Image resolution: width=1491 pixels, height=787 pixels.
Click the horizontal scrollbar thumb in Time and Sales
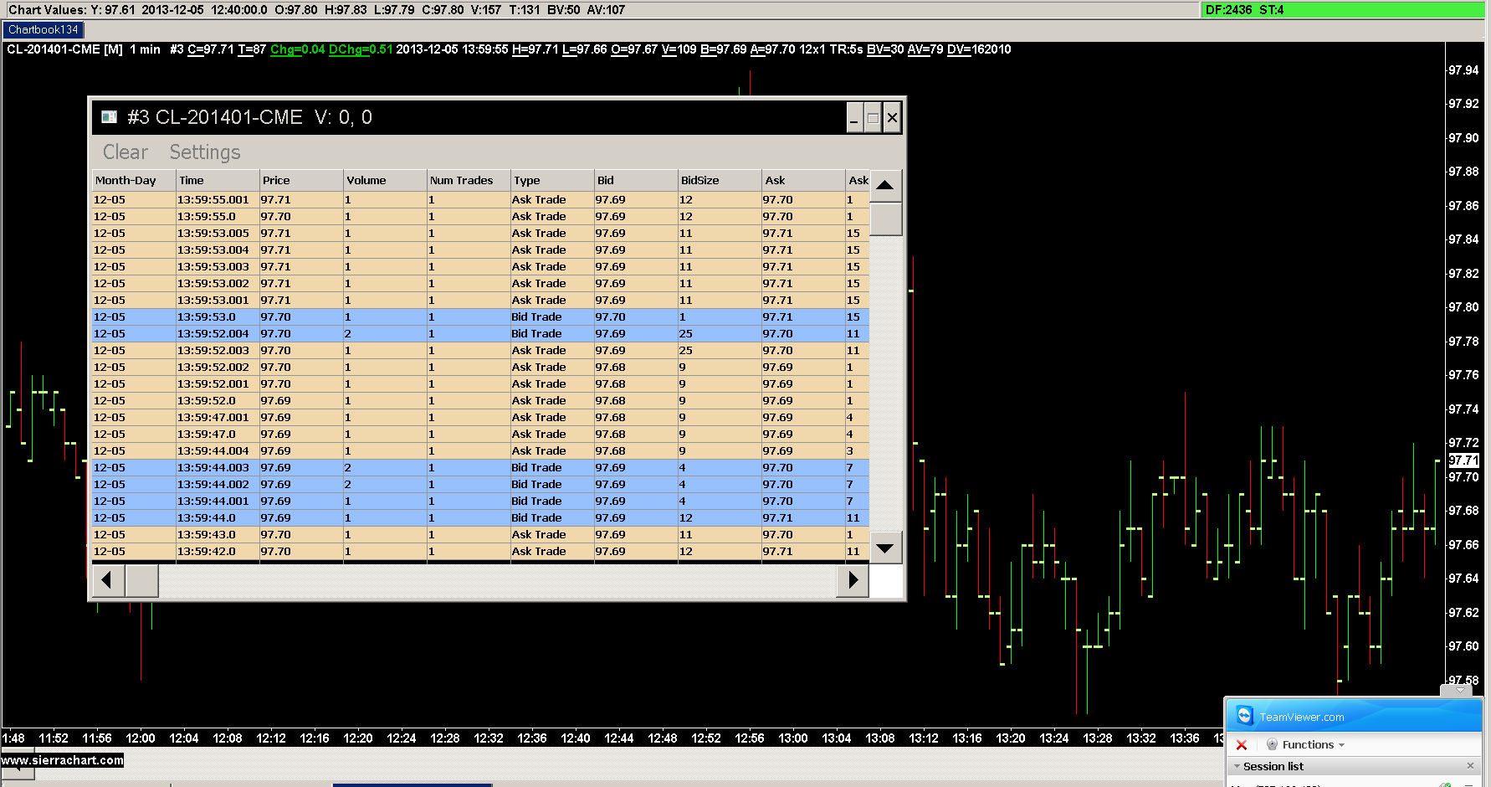[x=141, y=579]
